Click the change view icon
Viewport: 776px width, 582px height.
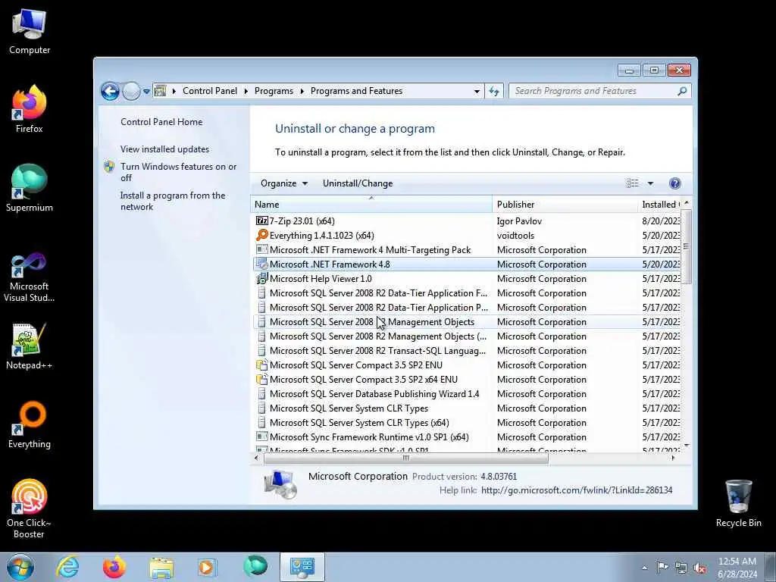point(633,183)
